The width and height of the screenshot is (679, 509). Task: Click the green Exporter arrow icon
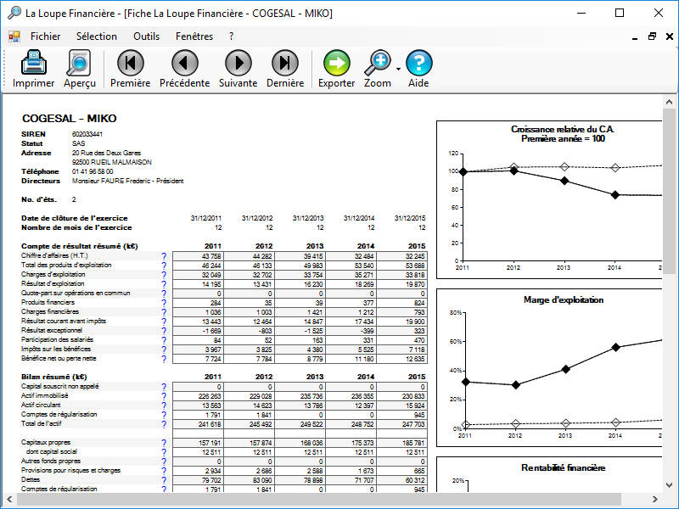(336, 63)
